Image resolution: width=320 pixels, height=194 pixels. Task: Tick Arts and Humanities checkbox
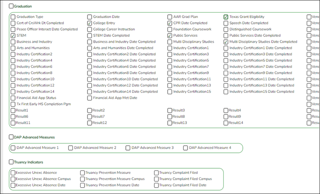pos(13,48)
